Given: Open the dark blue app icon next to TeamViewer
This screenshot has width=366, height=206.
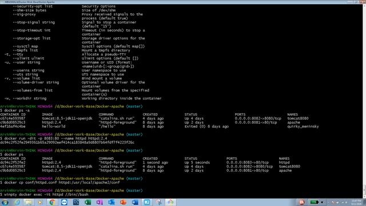Looking at the screenshot, I should tap(76, 202).
